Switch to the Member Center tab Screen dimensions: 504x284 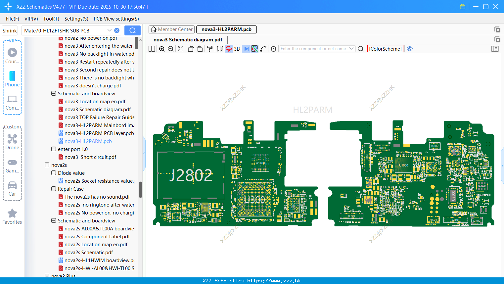pyautogui.click(x=171, y=29)
